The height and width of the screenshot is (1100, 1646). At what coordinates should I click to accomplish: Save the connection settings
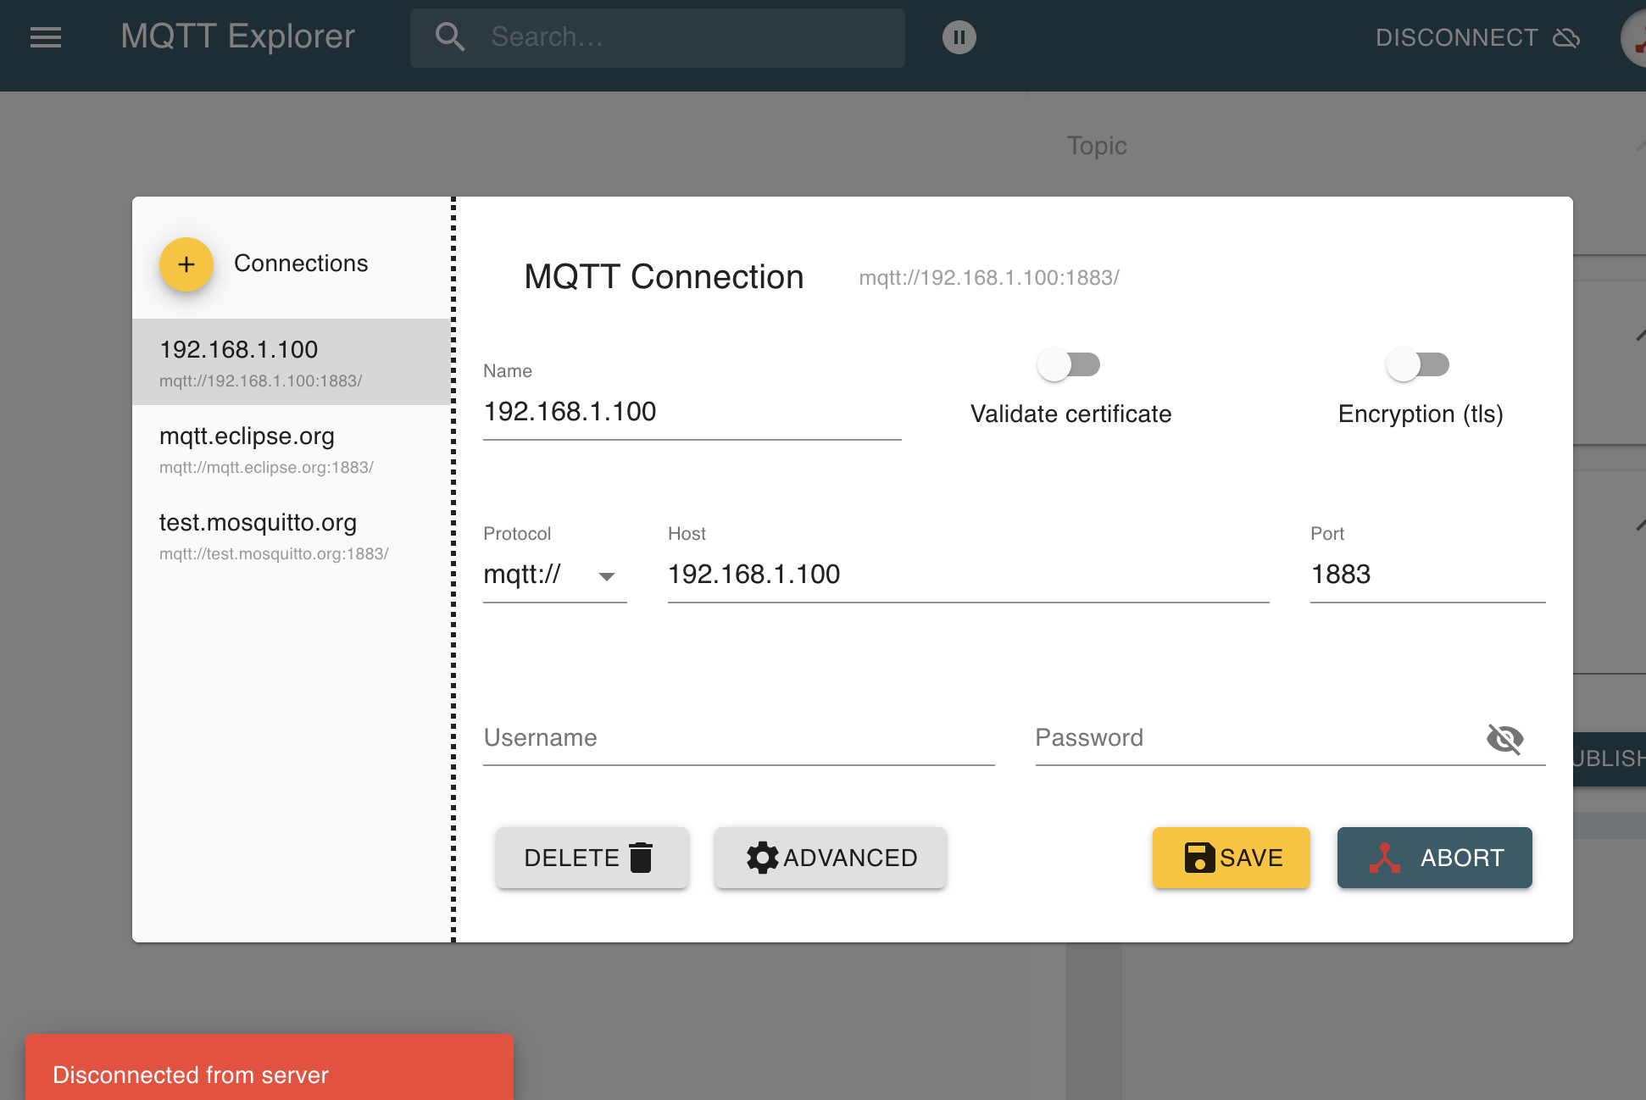(x=1232, y=858)
